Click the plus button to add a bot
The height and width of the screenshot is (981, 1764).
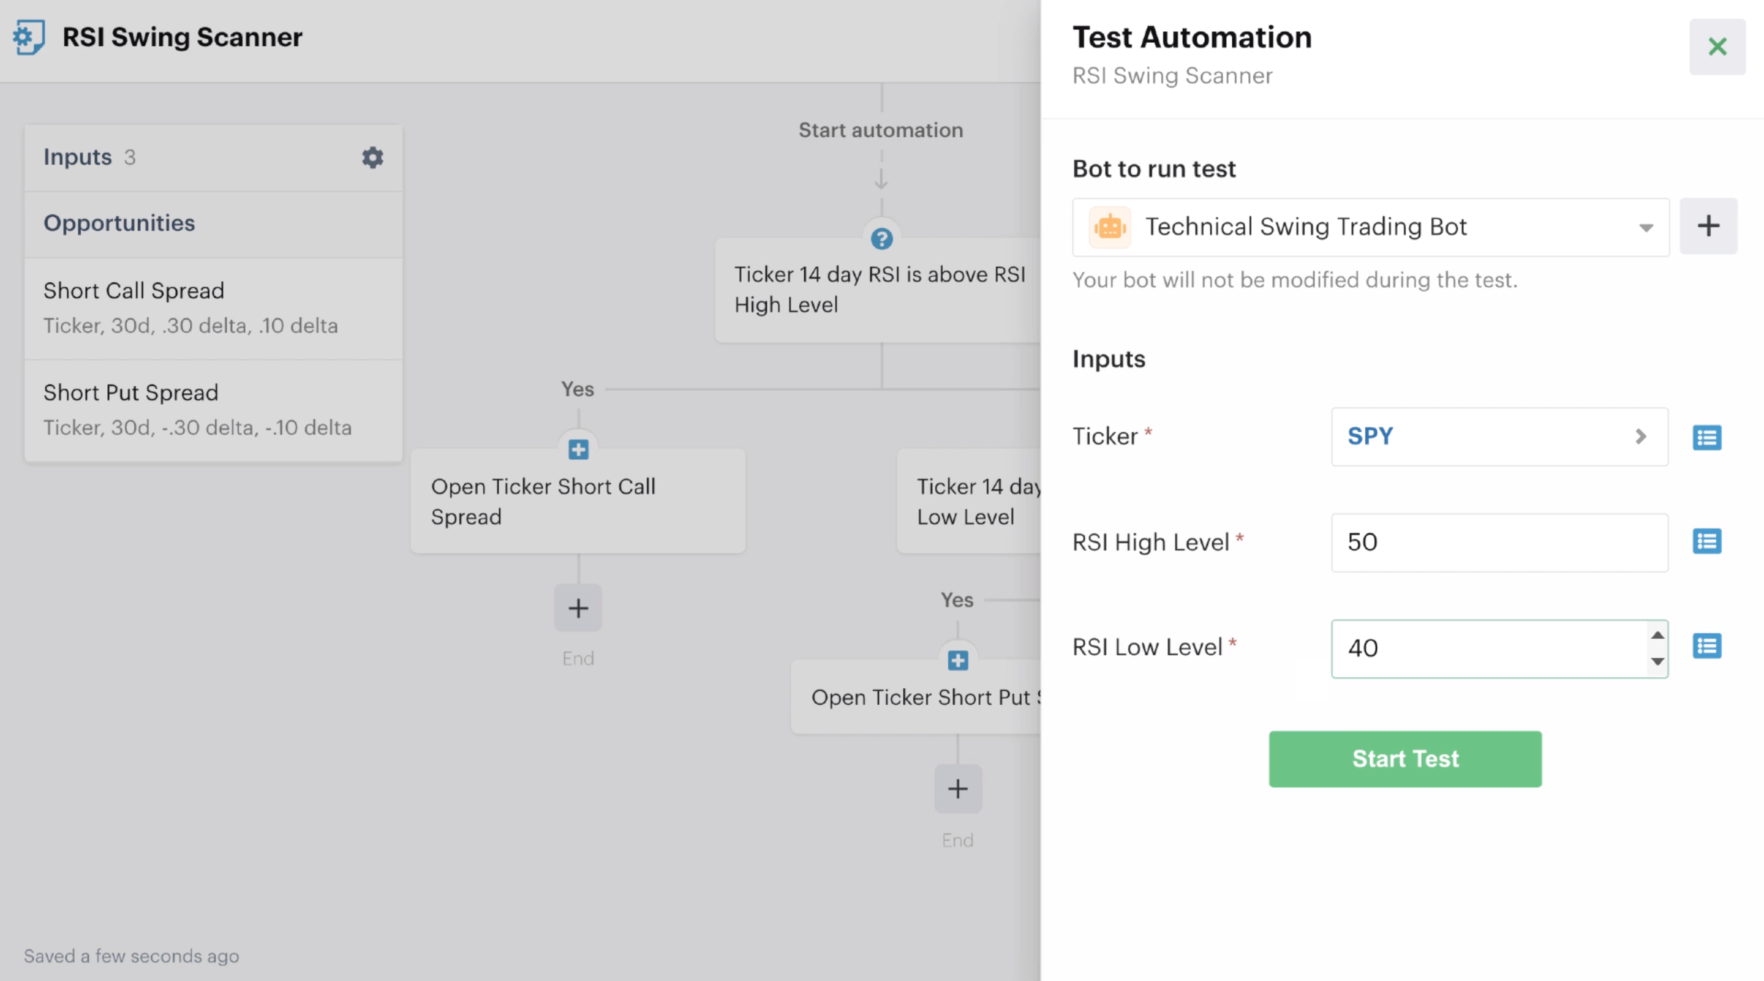[x=1708, y=226]
